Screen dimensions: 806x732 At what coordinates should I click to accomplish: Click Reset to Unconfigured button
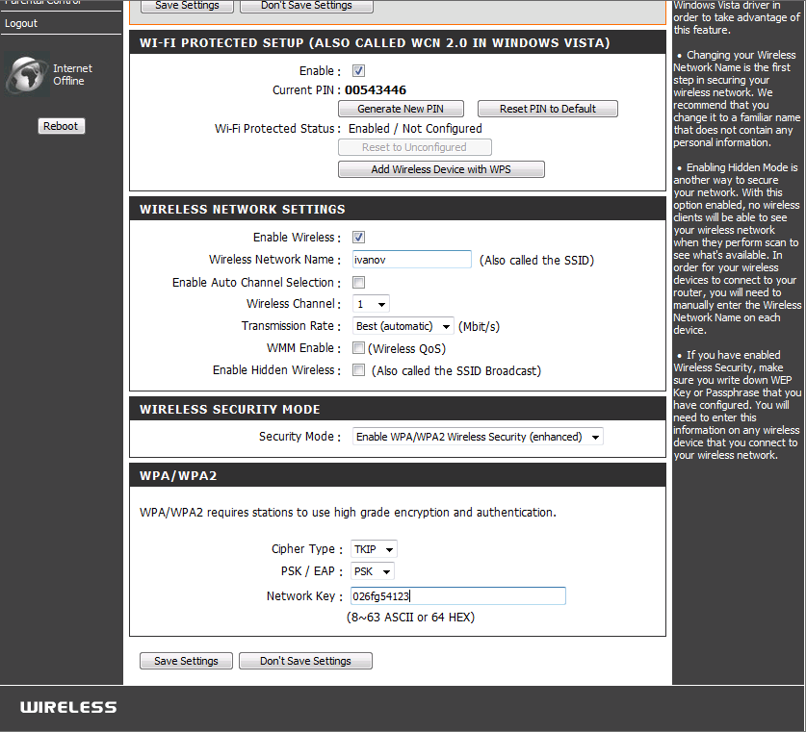[x=415, y=147]
